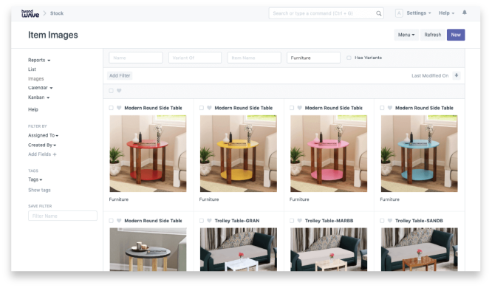Screen dimensions: 492x288
Task: Click the New button
Action: pyautogui.click(x=456, y=35)
